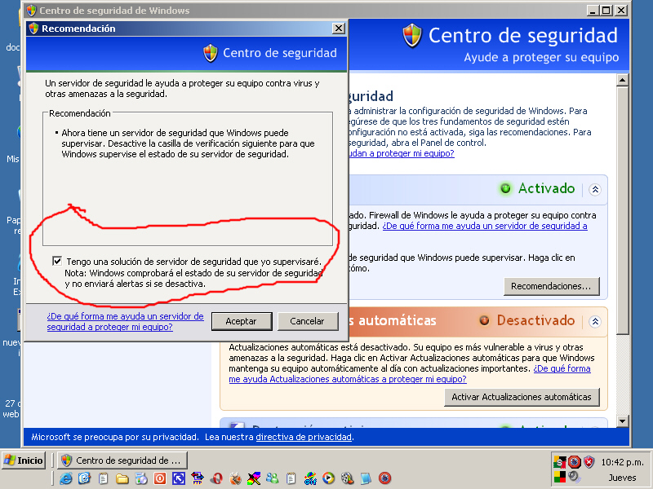Click the FTP icon in quick launch
The width and height of the screenshot is (653, 489).
(x=198, y=478)
